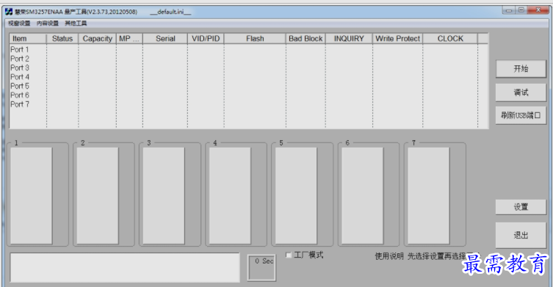The height and width of the screenshot is (287, 553).
Task: Click the MP column header
Action: click(x=129, y=38)
